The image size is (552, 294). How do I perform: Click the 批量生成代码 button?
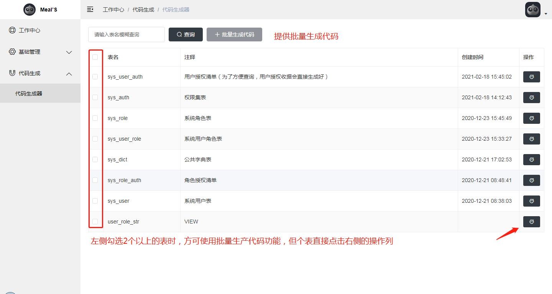pos(234,34)
